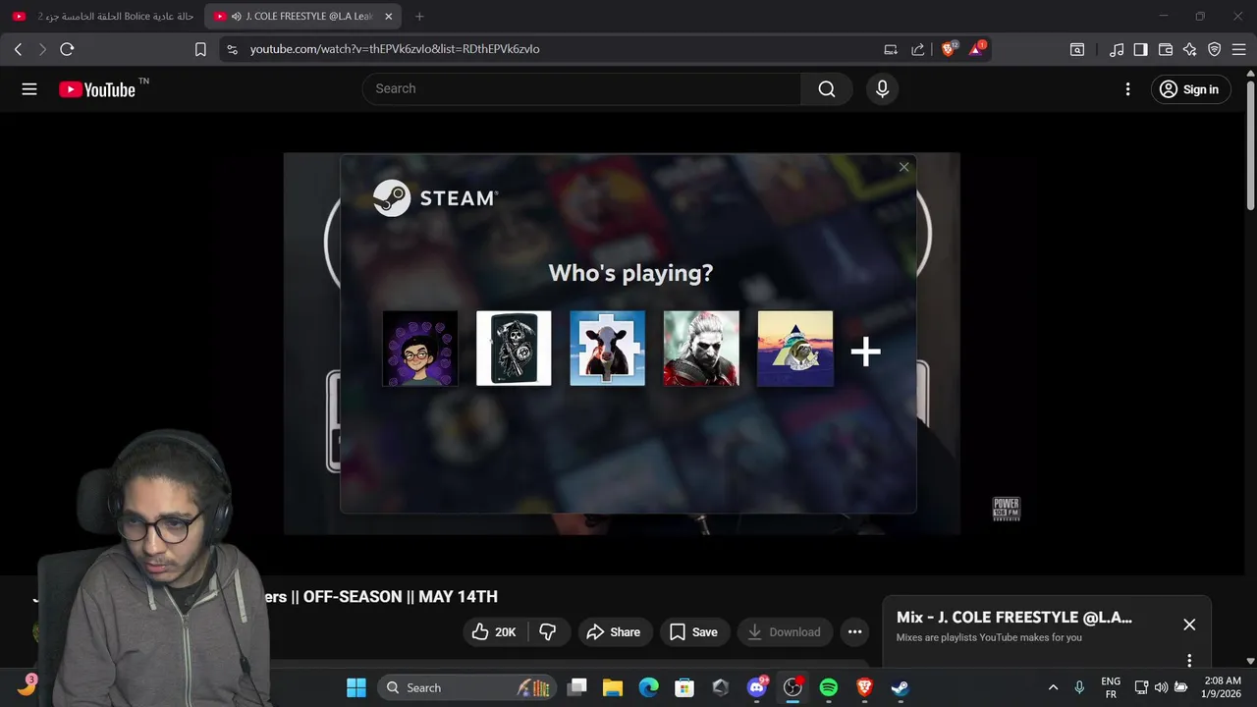Open the Windows Start menu
This screenshot has width=1257, height=707.
(x=356, y=687)
